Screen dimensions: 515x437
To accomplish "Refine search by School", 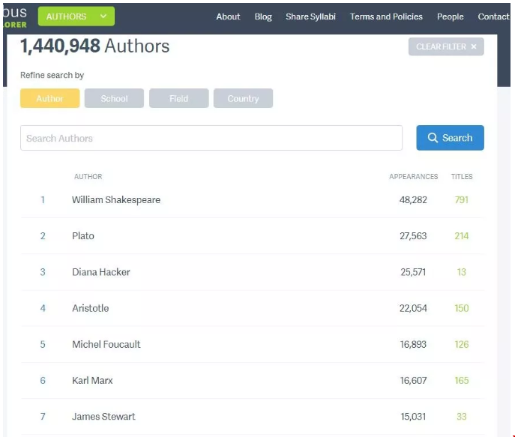I will pos(114,98).
